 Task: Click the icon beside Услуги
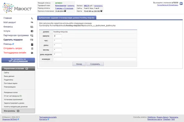click(32, 31)
